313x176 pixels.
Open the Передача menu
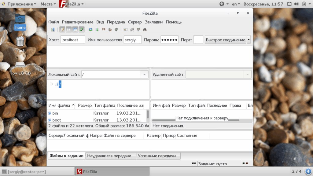click(116, 22)
